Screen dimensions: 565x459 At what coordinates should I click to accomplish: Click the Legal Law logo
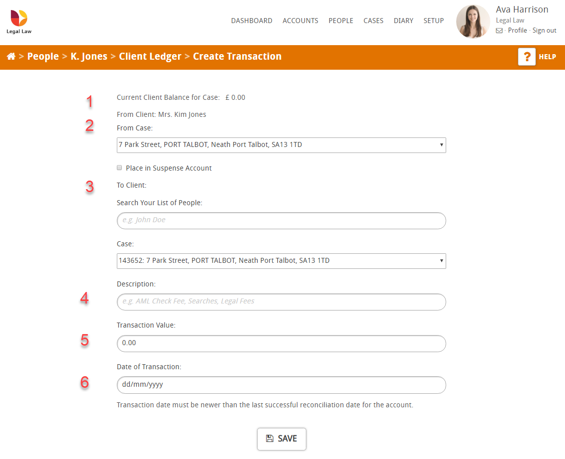click(19, 21)
